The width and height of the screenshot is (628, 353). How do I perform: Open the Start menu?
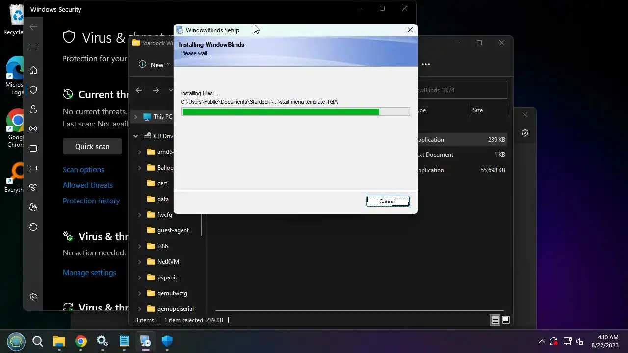tap(16, 341)
